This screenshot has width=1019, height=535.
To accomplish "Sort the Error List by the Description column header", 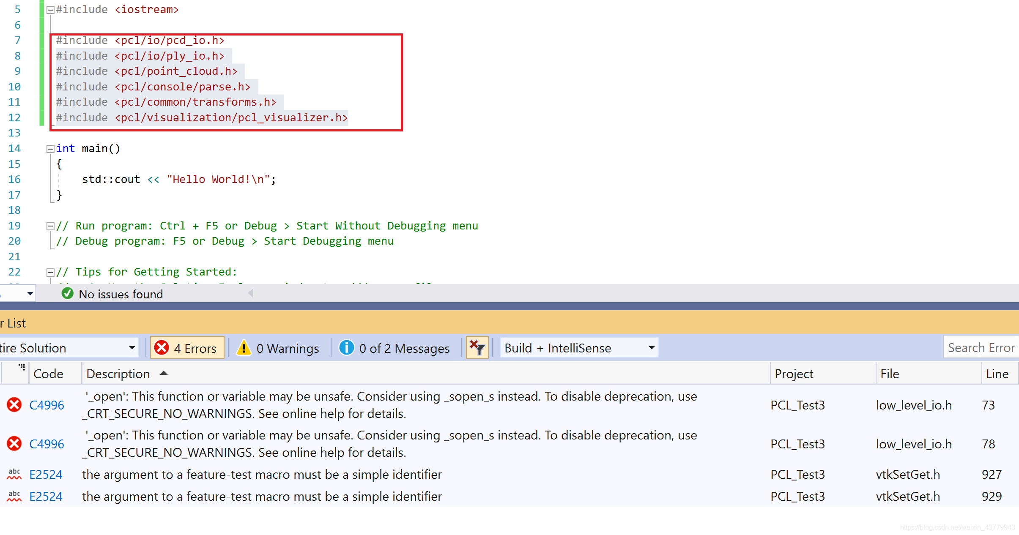I will click(118, 374).
